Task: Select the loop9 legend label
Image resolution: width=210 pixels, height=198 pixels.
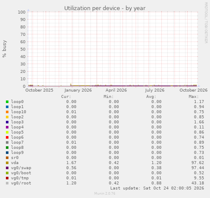Action: coord(17,153)
